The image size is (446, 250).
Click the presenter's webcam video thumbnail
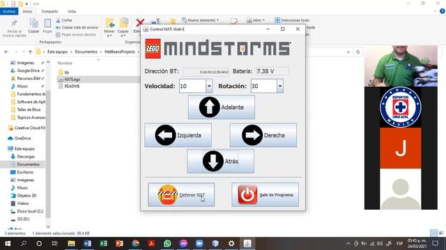(x=401, y=66)
